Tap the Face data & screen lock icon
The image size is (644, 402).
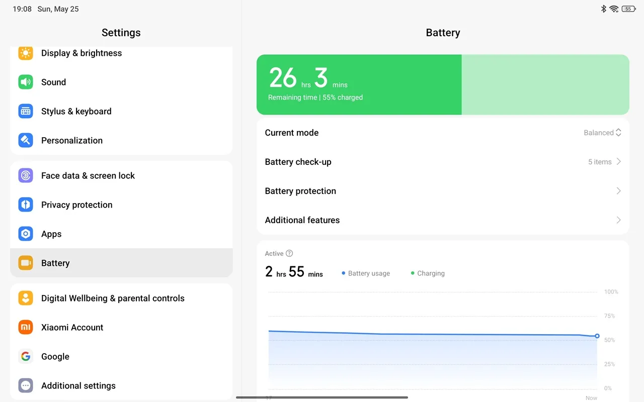click(x=26, y=176)
